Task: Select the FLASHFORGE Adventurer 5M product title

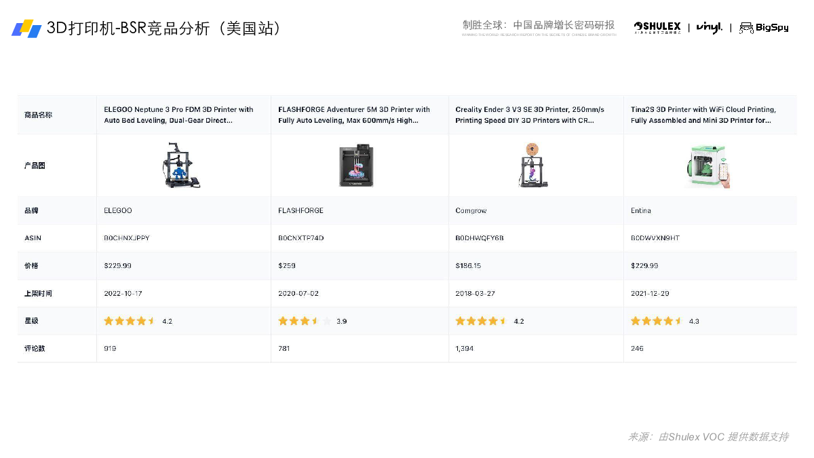Action: pos(354,115)
